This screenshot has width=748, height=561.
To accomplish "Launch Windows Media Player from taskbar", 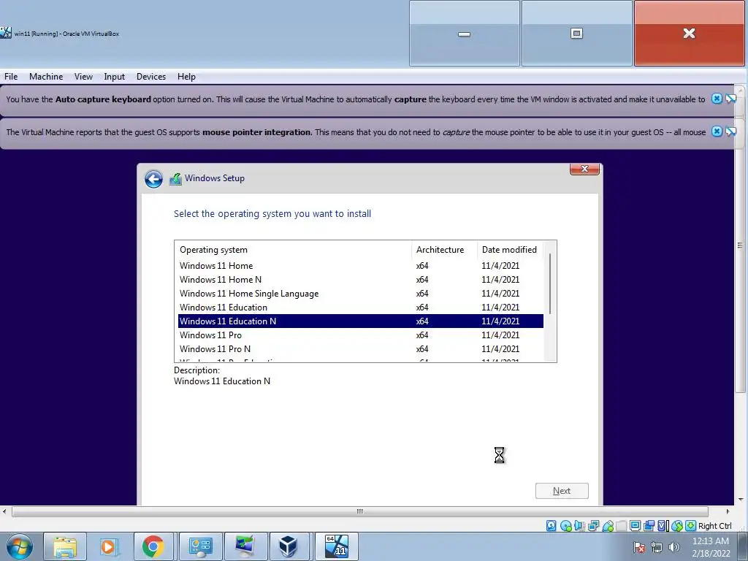I will tap(108, 546).
